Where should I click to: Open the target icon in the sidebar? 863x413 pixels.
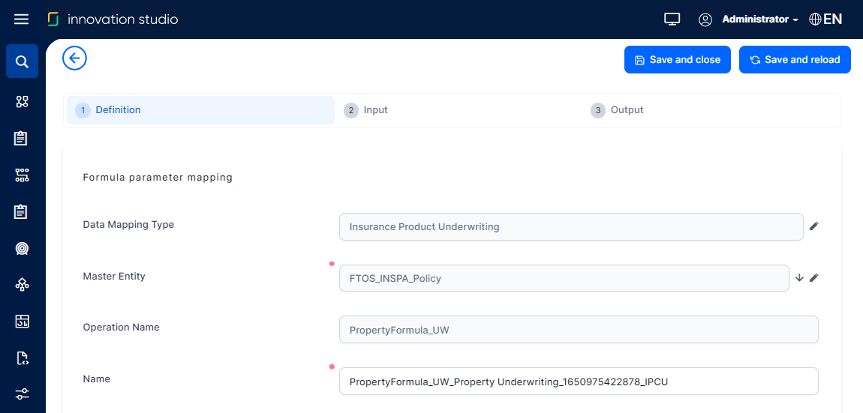(22, 248)
